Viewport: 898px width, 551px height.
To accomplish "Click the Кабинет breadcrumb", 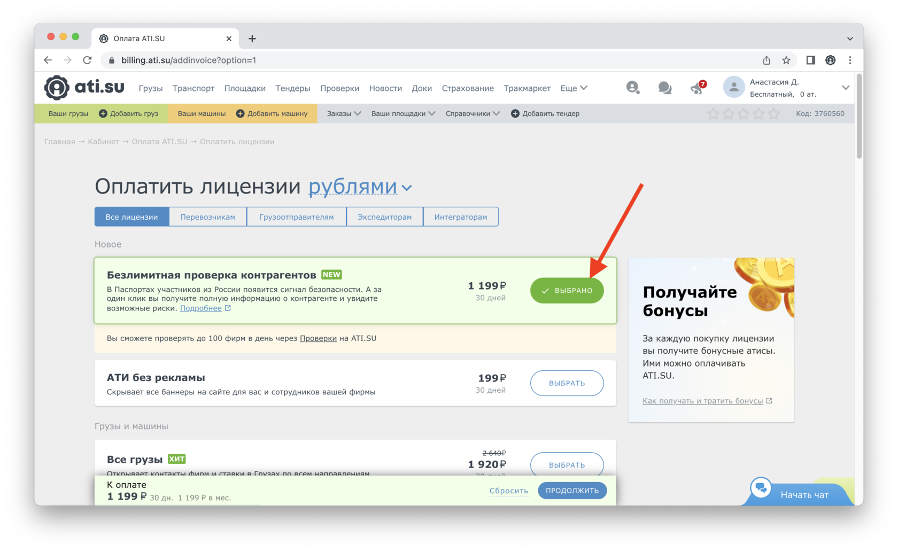I will (104, 142).
